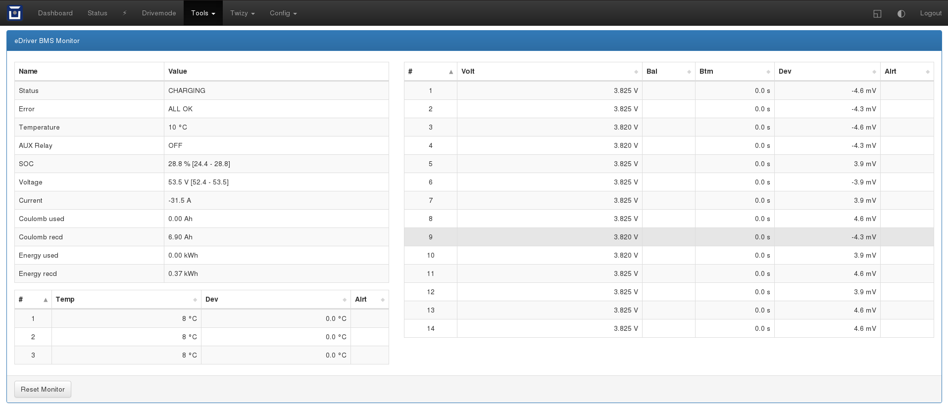This screenshot has width=948, height=407.
Task: Click the Logout link
Action: [x=930, y=13]
